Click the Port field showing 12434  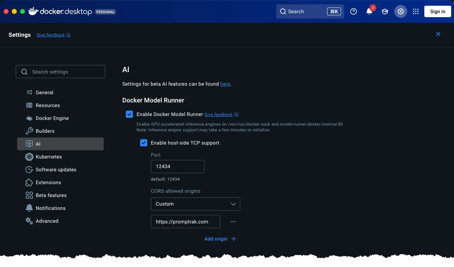178,167
